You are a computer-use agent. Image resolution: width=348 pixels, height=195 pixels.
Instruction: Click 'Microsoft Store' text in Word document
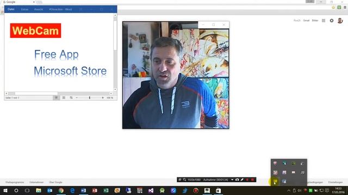70,71
